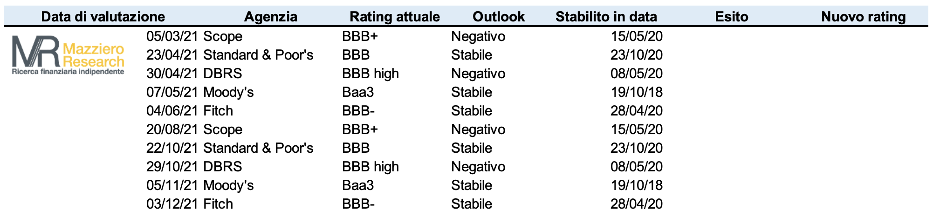
Task: Select Baa3 rating in the 05/11/21 row
Action: [358, 185]
